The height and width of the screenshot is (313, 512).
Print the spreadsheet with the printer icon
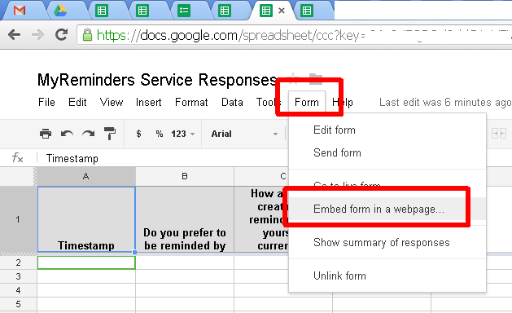[46, 134]
